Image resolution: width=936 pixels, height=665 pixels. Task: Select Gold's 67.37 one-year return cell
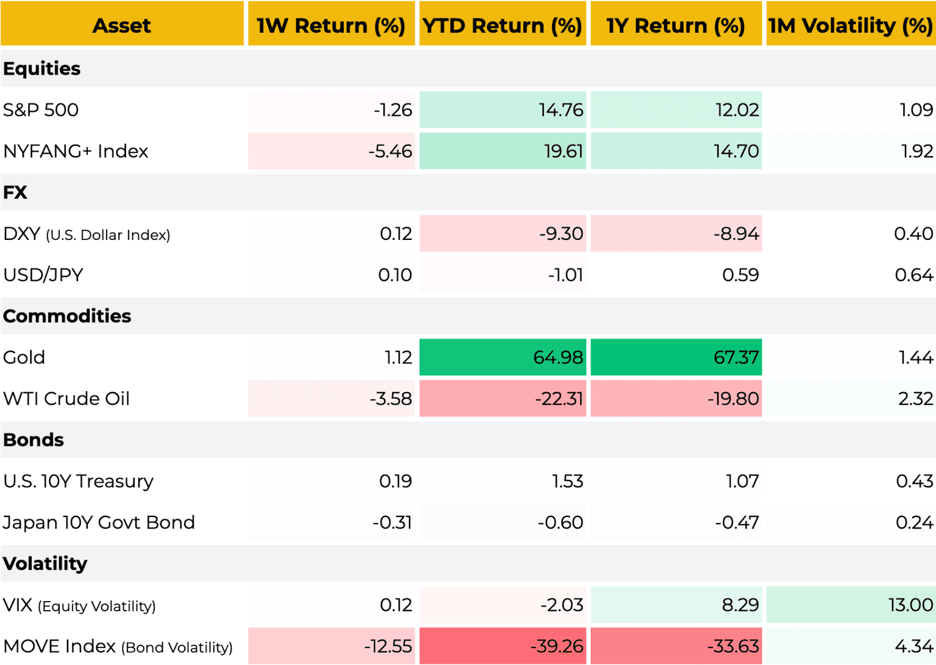coord(676,357)
